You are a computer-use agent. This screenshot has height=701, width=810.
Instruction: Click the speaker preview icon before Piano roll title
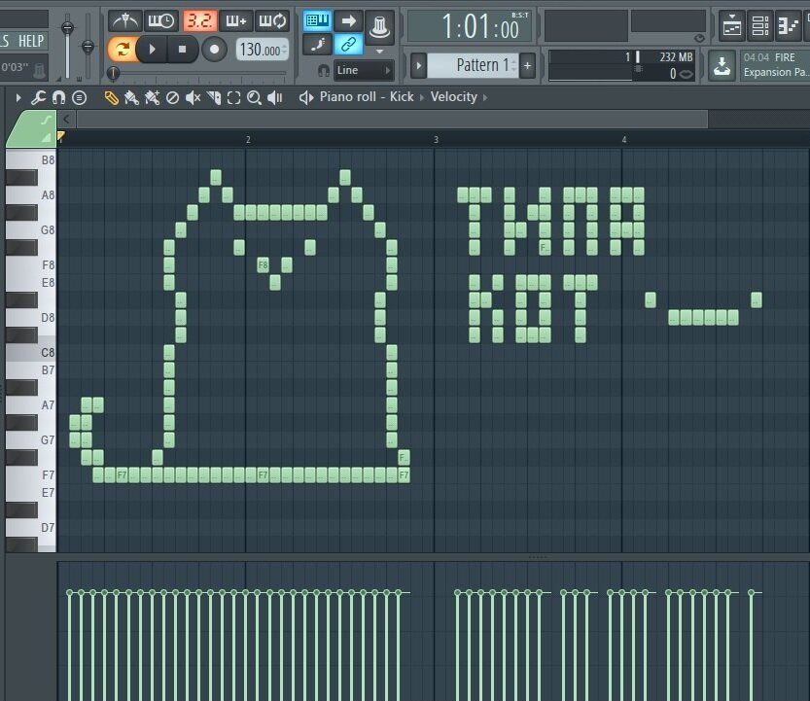pyautogui.click(x=306, y=97)
